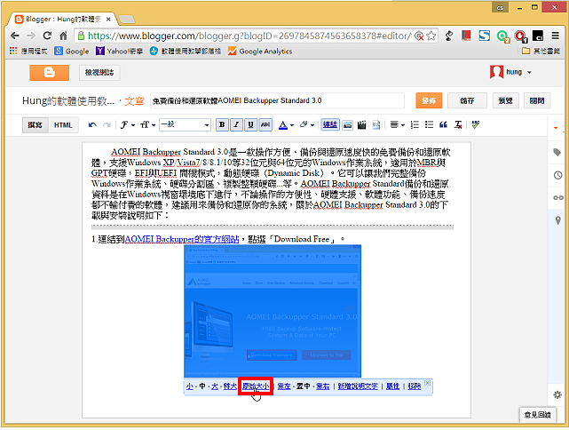Apply numbered list formatting

tap(415, 125)
